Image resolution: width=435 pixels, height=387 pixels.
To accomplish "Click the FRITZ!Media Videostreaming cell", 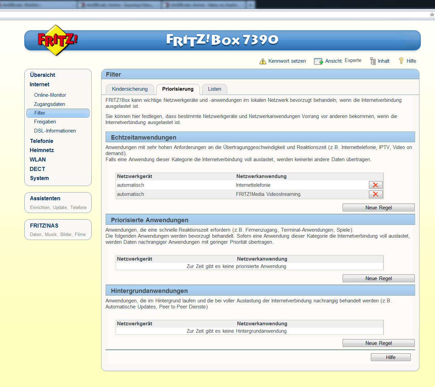I will point(268,194).
